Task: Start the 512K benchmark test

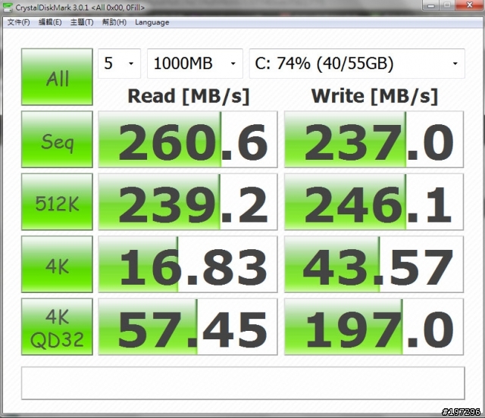Action: (57, 202)
